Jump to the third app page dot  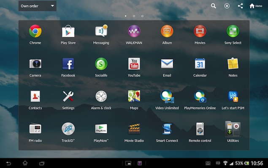142,16
